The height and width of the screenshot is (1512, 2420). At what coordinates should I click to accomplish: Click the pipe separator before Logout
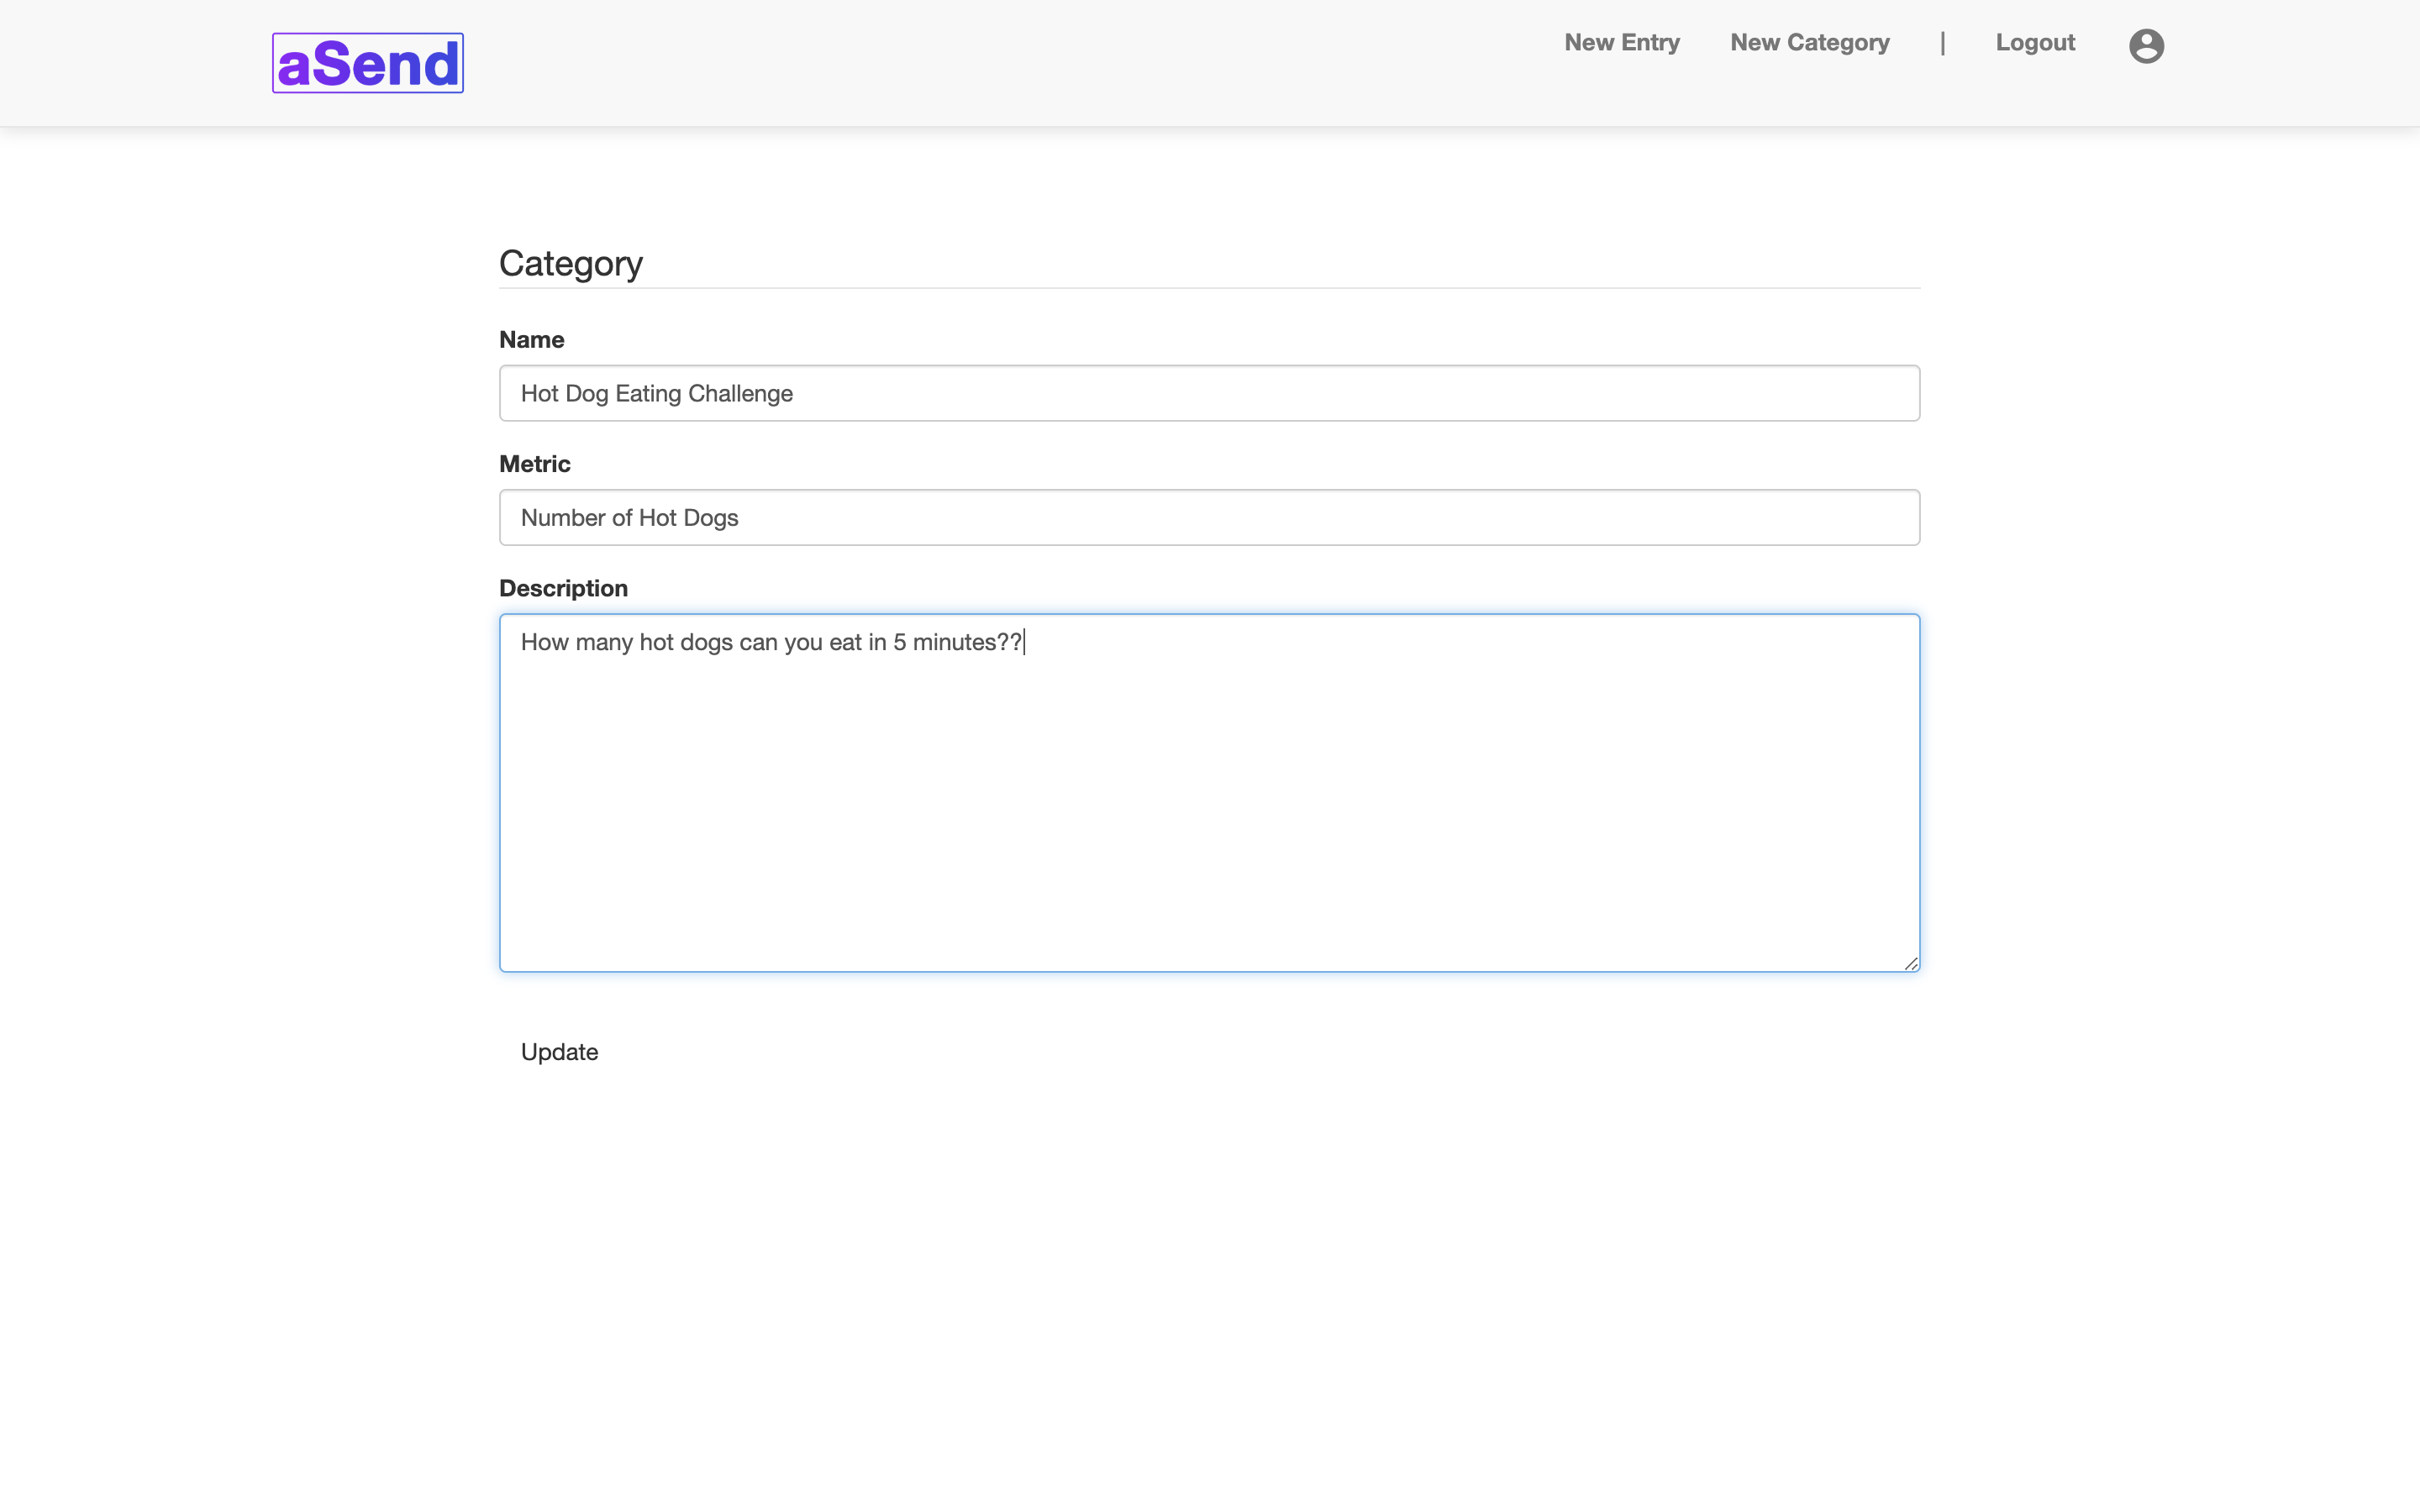(1942, 43)
